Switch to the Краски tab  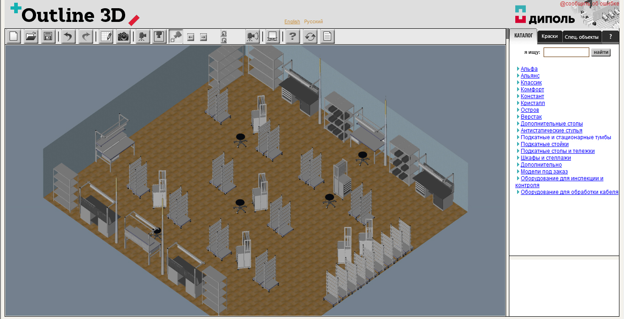click(550, 37)
